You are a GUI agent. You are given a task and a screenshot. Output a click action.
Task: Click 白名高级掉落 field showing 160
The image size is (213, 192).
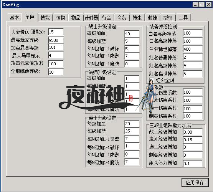(193, 41)
